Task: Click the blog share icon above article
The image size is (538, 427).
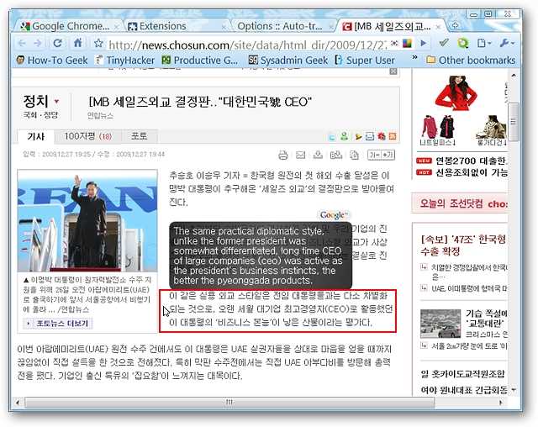Action: (336, 156)
